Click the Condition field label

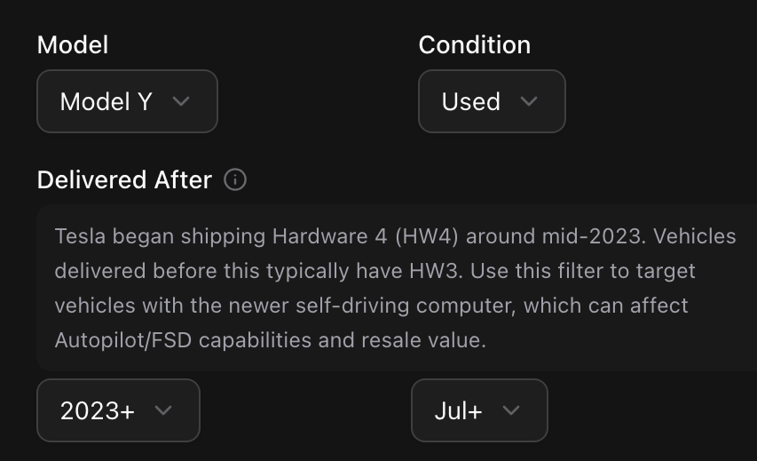click(x=474, y=44)
